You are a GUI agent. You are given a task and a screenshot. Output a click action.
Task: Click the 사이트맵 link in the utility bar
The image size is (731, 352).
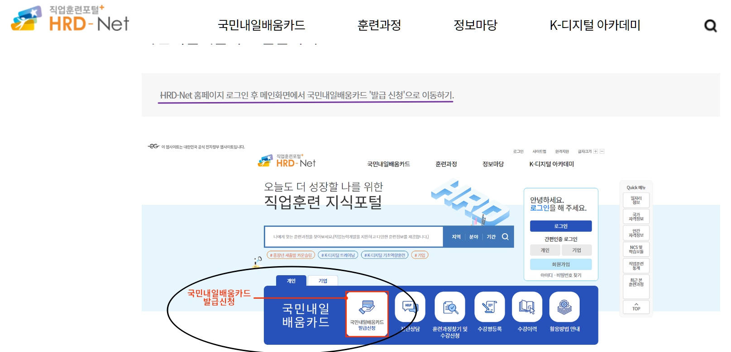click(539, 151)
